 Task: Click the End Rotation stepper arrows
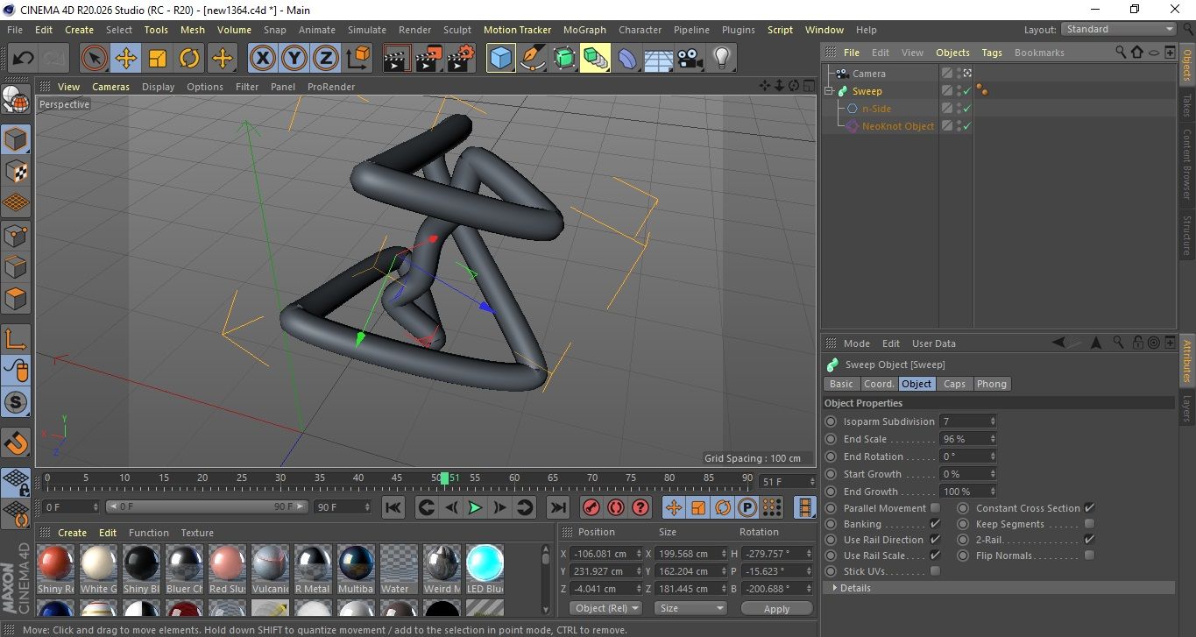pyautogui.click(x=993, y=457)
